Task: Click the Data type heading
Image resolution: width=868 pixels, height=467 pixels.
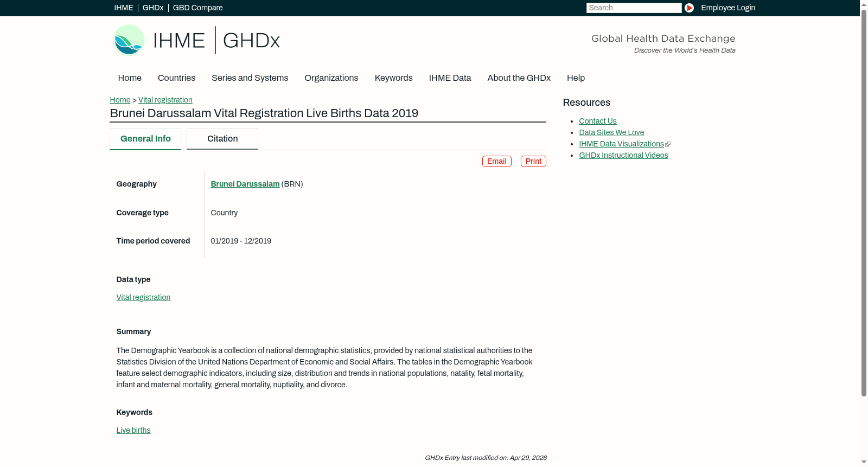Action: coord(133,279)
